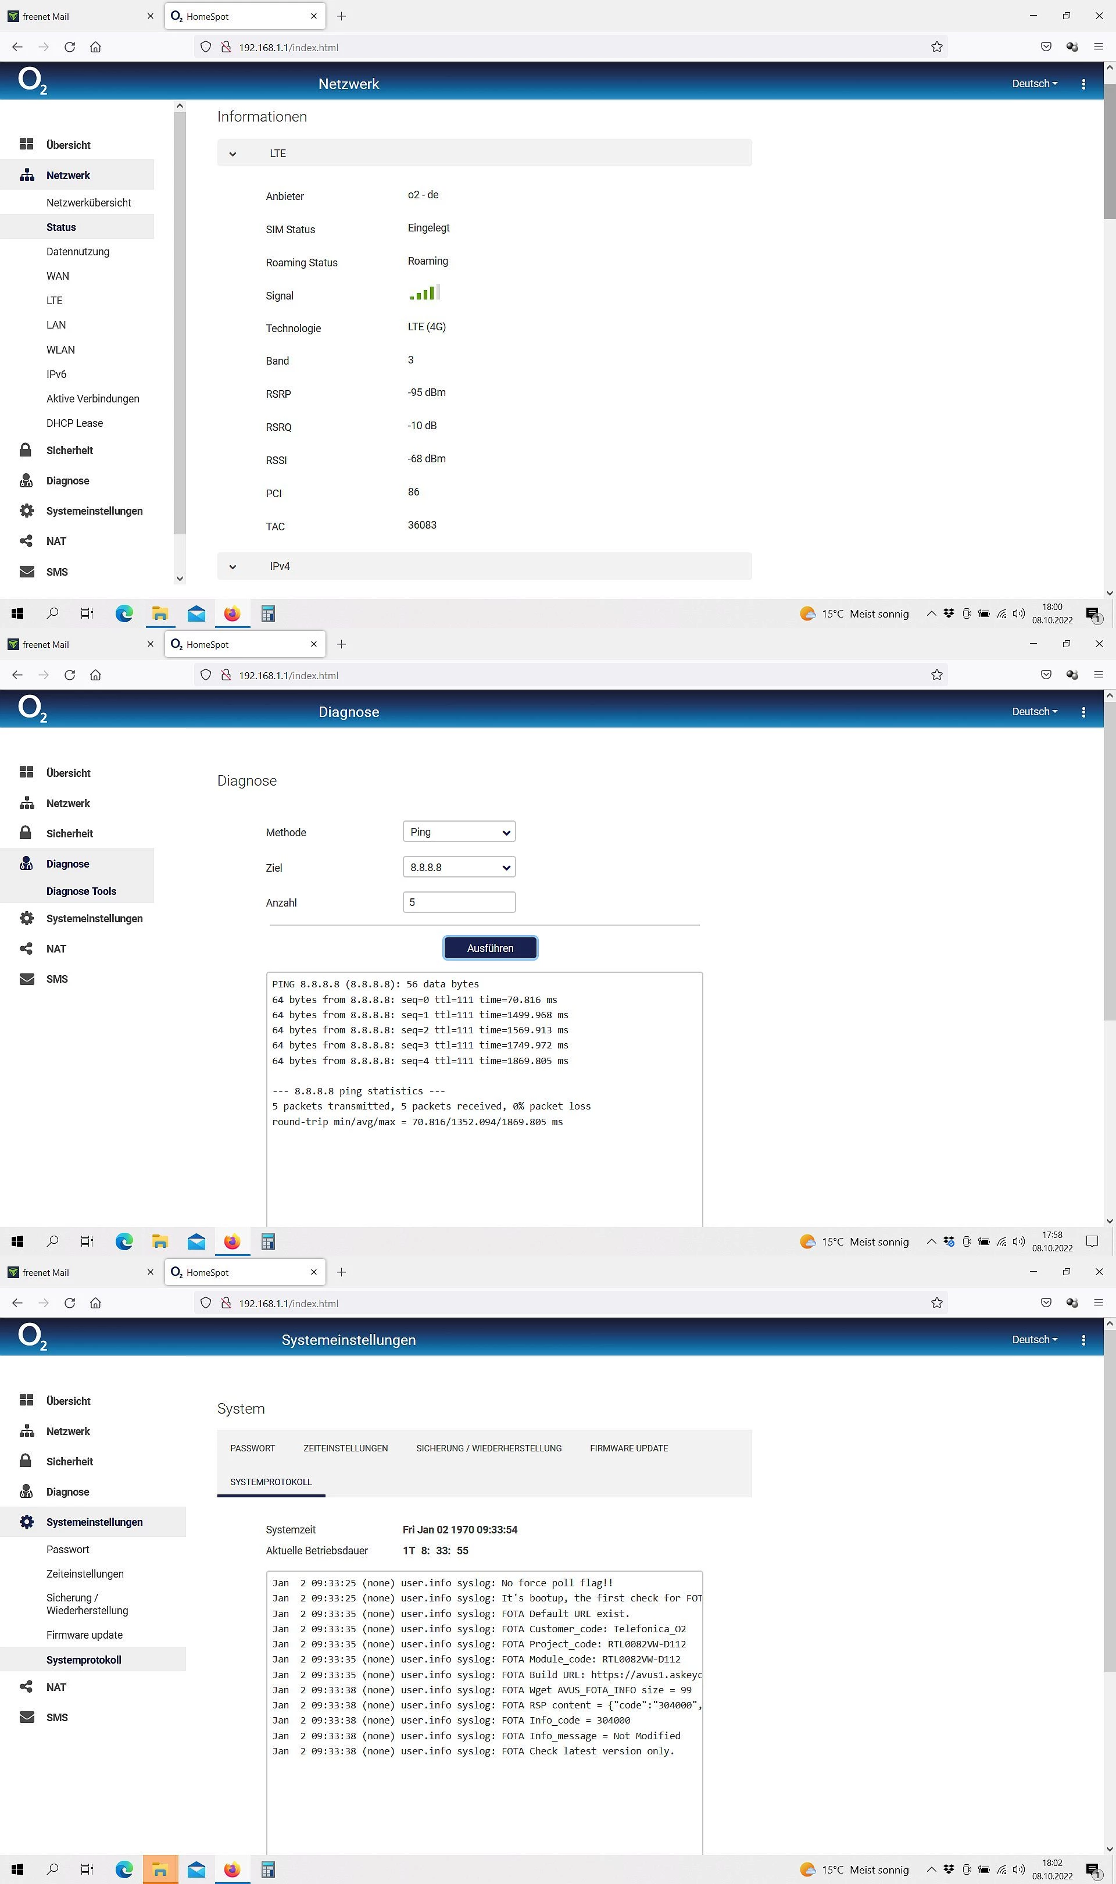Open Datennutzung under Netzwerk sidebar

point(77,251)
